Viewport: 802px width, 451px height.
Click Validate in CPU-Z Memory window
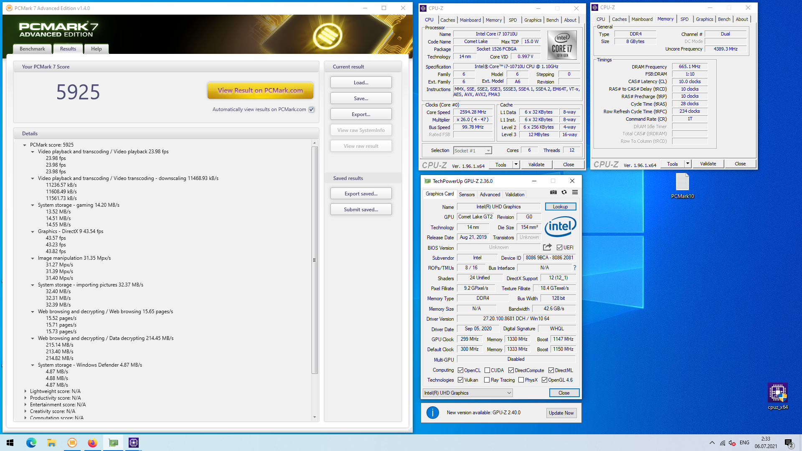pyautogui.click(x=708, y=163)
